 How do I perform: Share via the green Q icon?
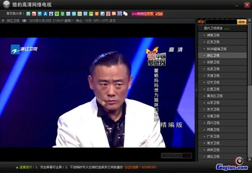80,14
